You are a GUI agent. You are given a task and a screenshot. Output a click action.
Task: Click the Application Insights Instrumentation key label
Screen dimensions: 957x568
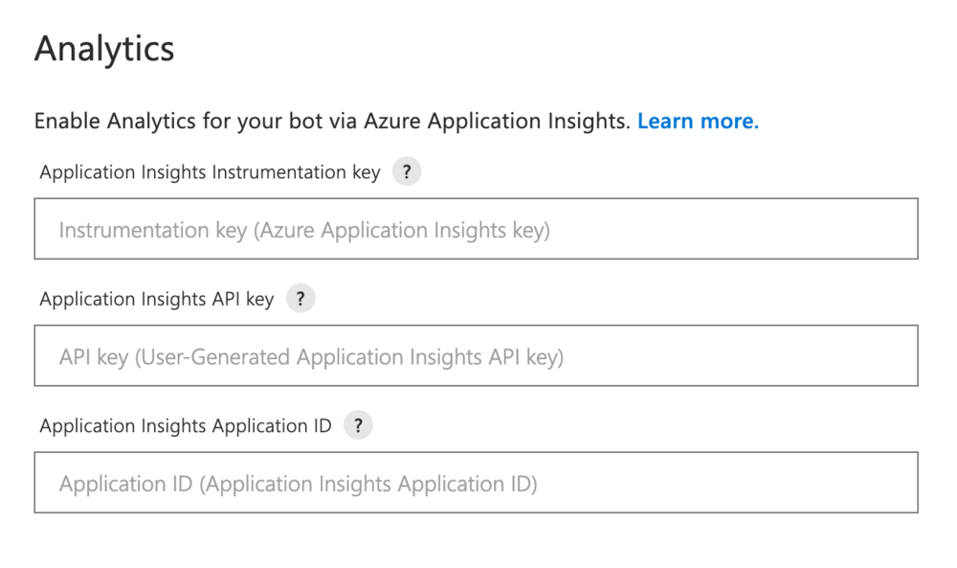[x=210, y=172]
